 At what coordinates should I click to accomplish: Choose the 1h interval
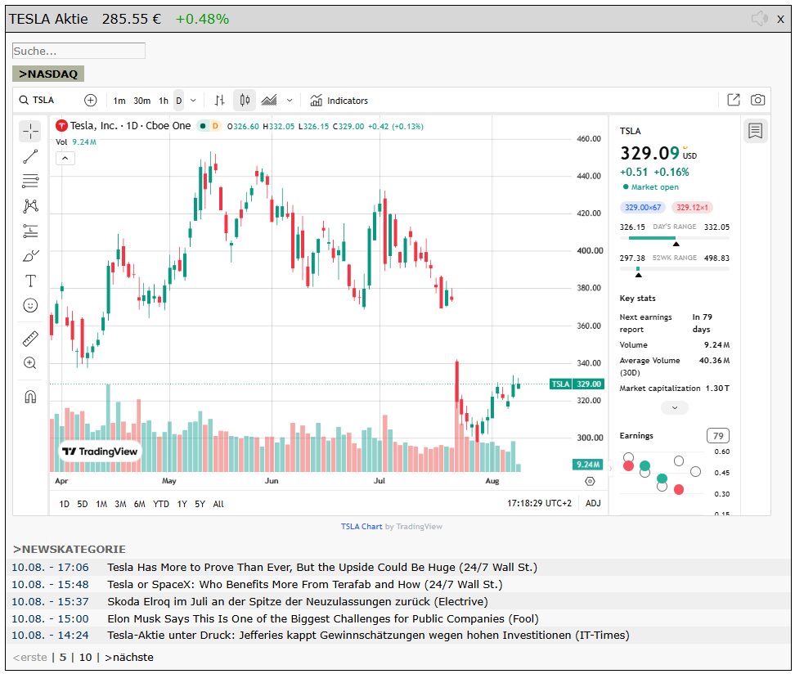click(164, 101)
